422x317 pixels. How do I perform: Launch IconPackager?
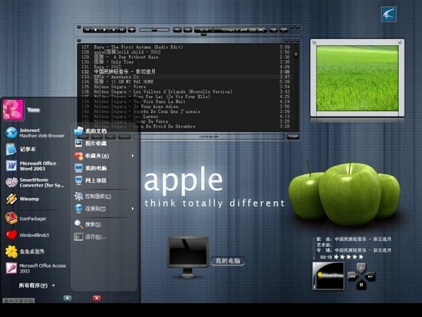(25, 219)
